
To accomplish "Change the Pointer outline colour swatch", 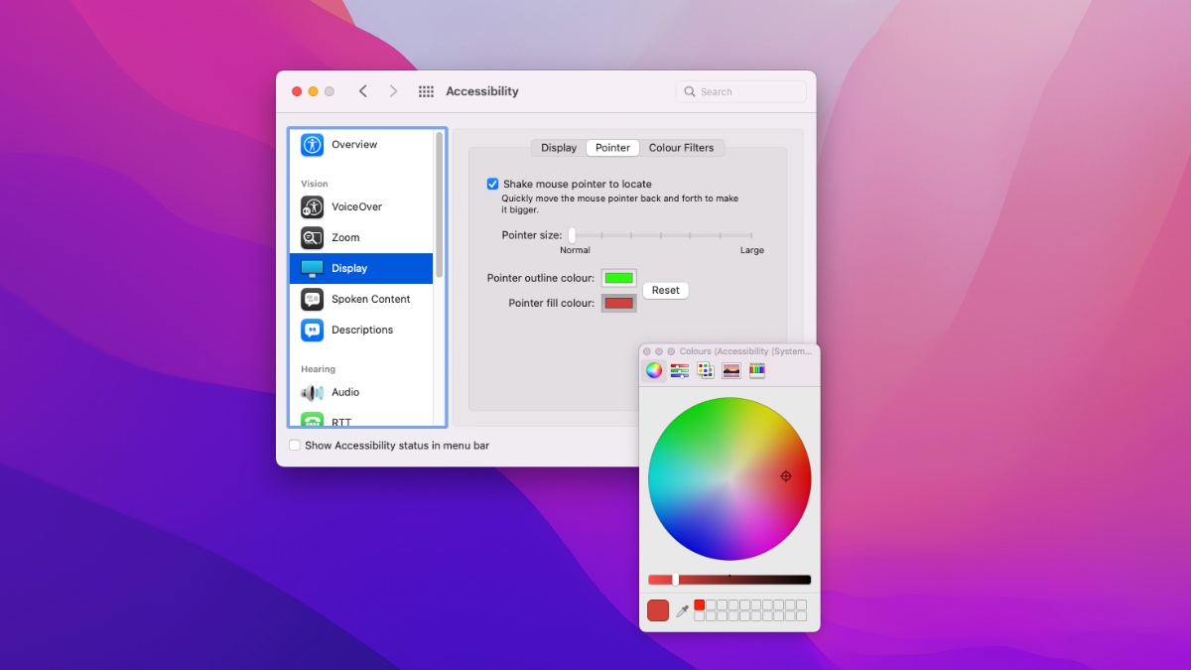I will pos(618,278).
